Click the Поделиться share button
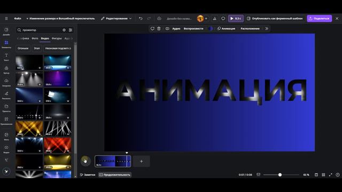This screenshot has width=342, height=192. coord(320,19)
